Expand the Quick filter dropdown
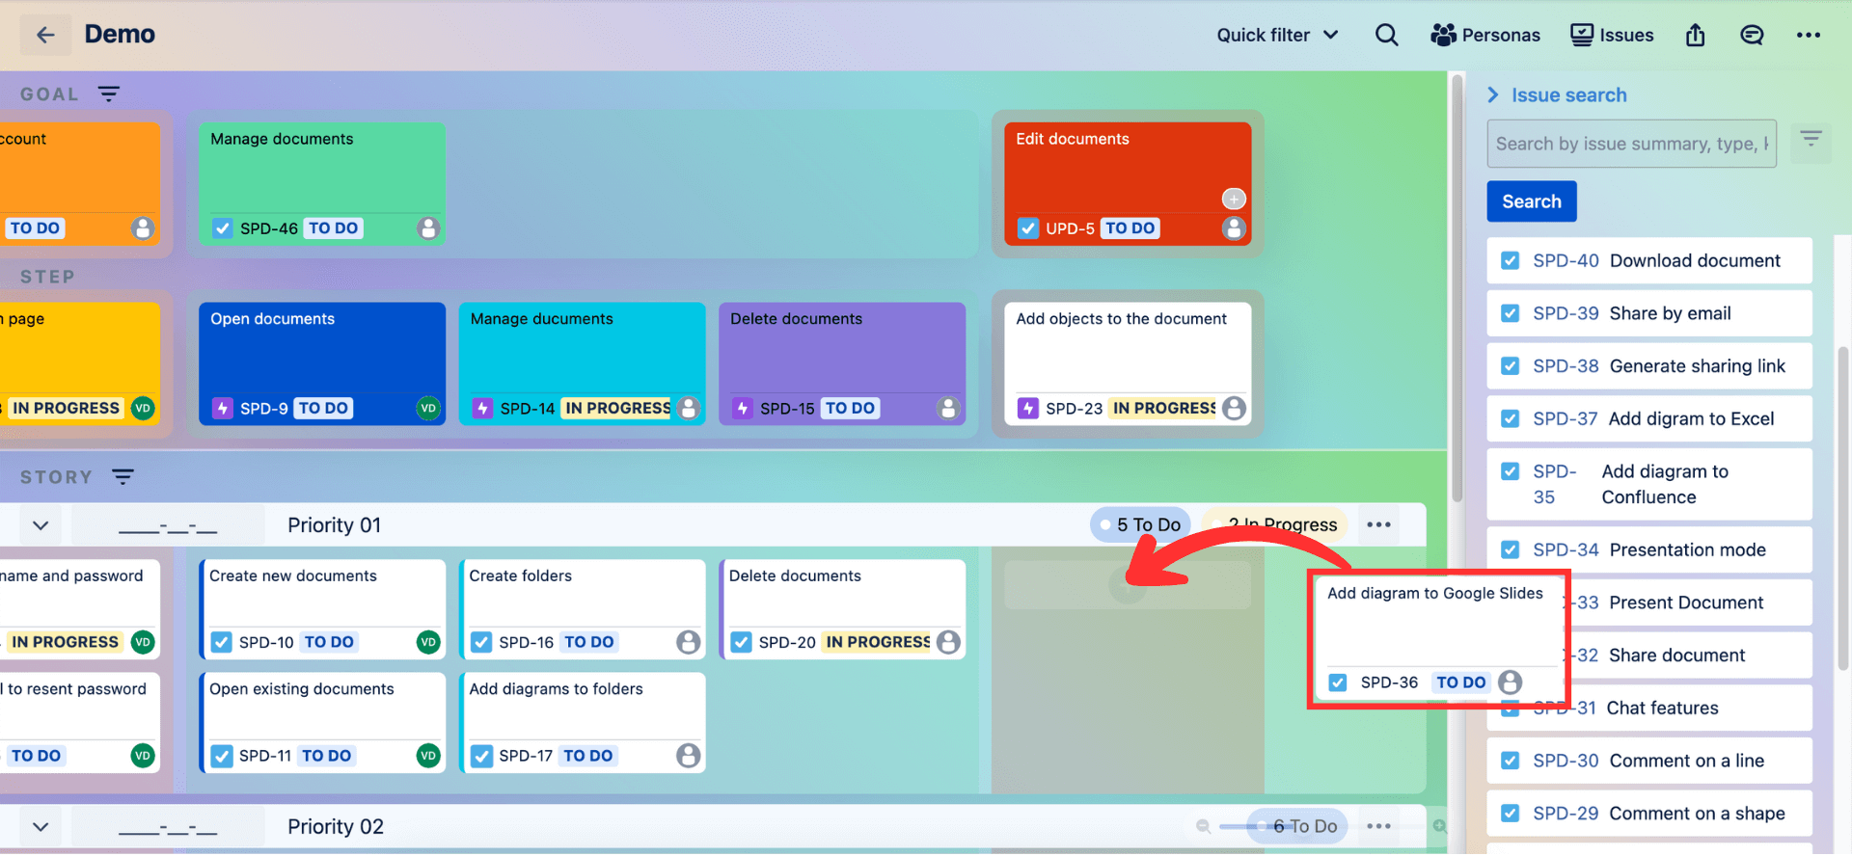Viewport: 1852px width, 856px height. [1277, 35]
